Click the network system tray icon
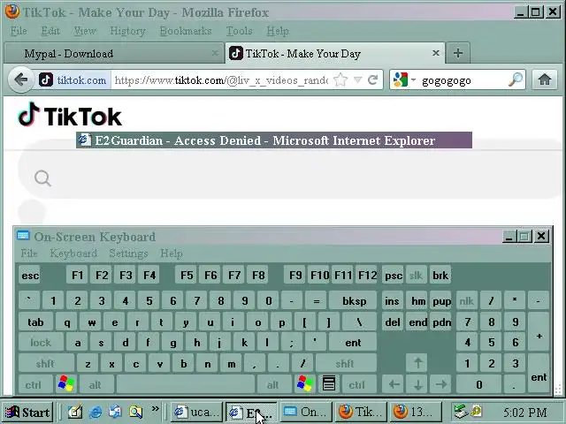 tap(461, 412)
